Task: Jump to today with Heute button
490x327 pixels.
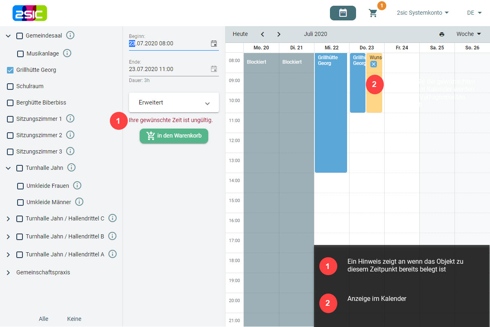Action: [240, 34]
